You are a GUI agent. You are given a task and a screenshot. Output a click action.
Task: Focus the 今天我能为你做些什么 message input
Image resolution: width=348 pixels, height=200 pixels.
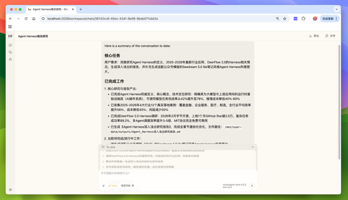(x=178, y=173)
